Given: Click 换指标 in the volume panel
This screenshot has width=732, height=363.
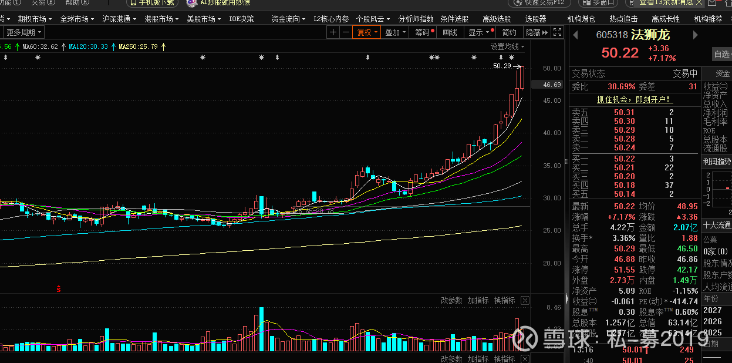Looking at the screenshot, I should click(x=504, y=300).
